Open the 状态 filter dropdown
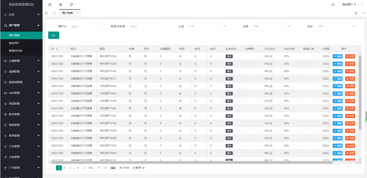The image size is (367, 178). 336,26
